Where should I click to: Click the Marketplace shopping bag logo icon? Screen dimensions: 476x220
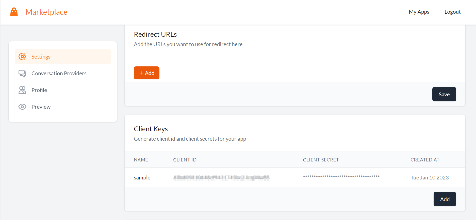[14, 12]
